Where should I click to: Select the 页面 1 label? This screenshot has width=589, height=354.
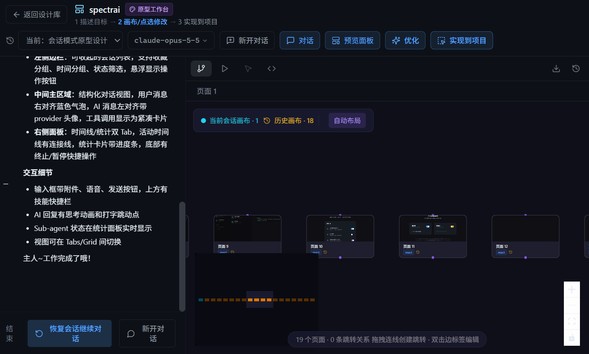tap(207, 91)
